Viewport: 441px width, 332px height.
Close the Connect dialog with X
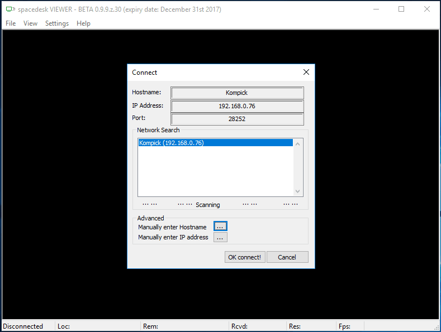(306, 72)
